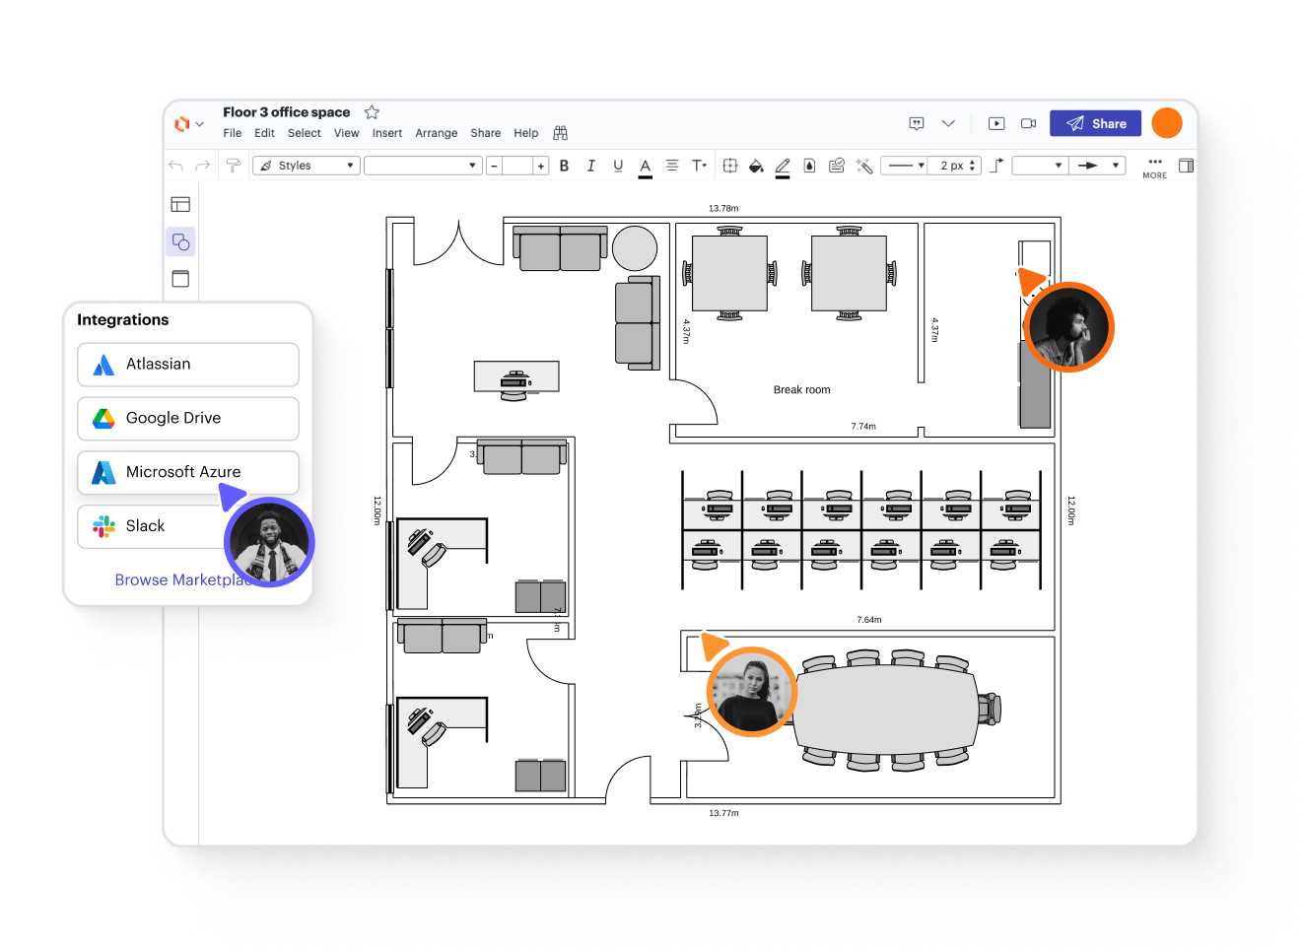Click the binoculars search icon
1303x952 pixels.
[560, 133]
